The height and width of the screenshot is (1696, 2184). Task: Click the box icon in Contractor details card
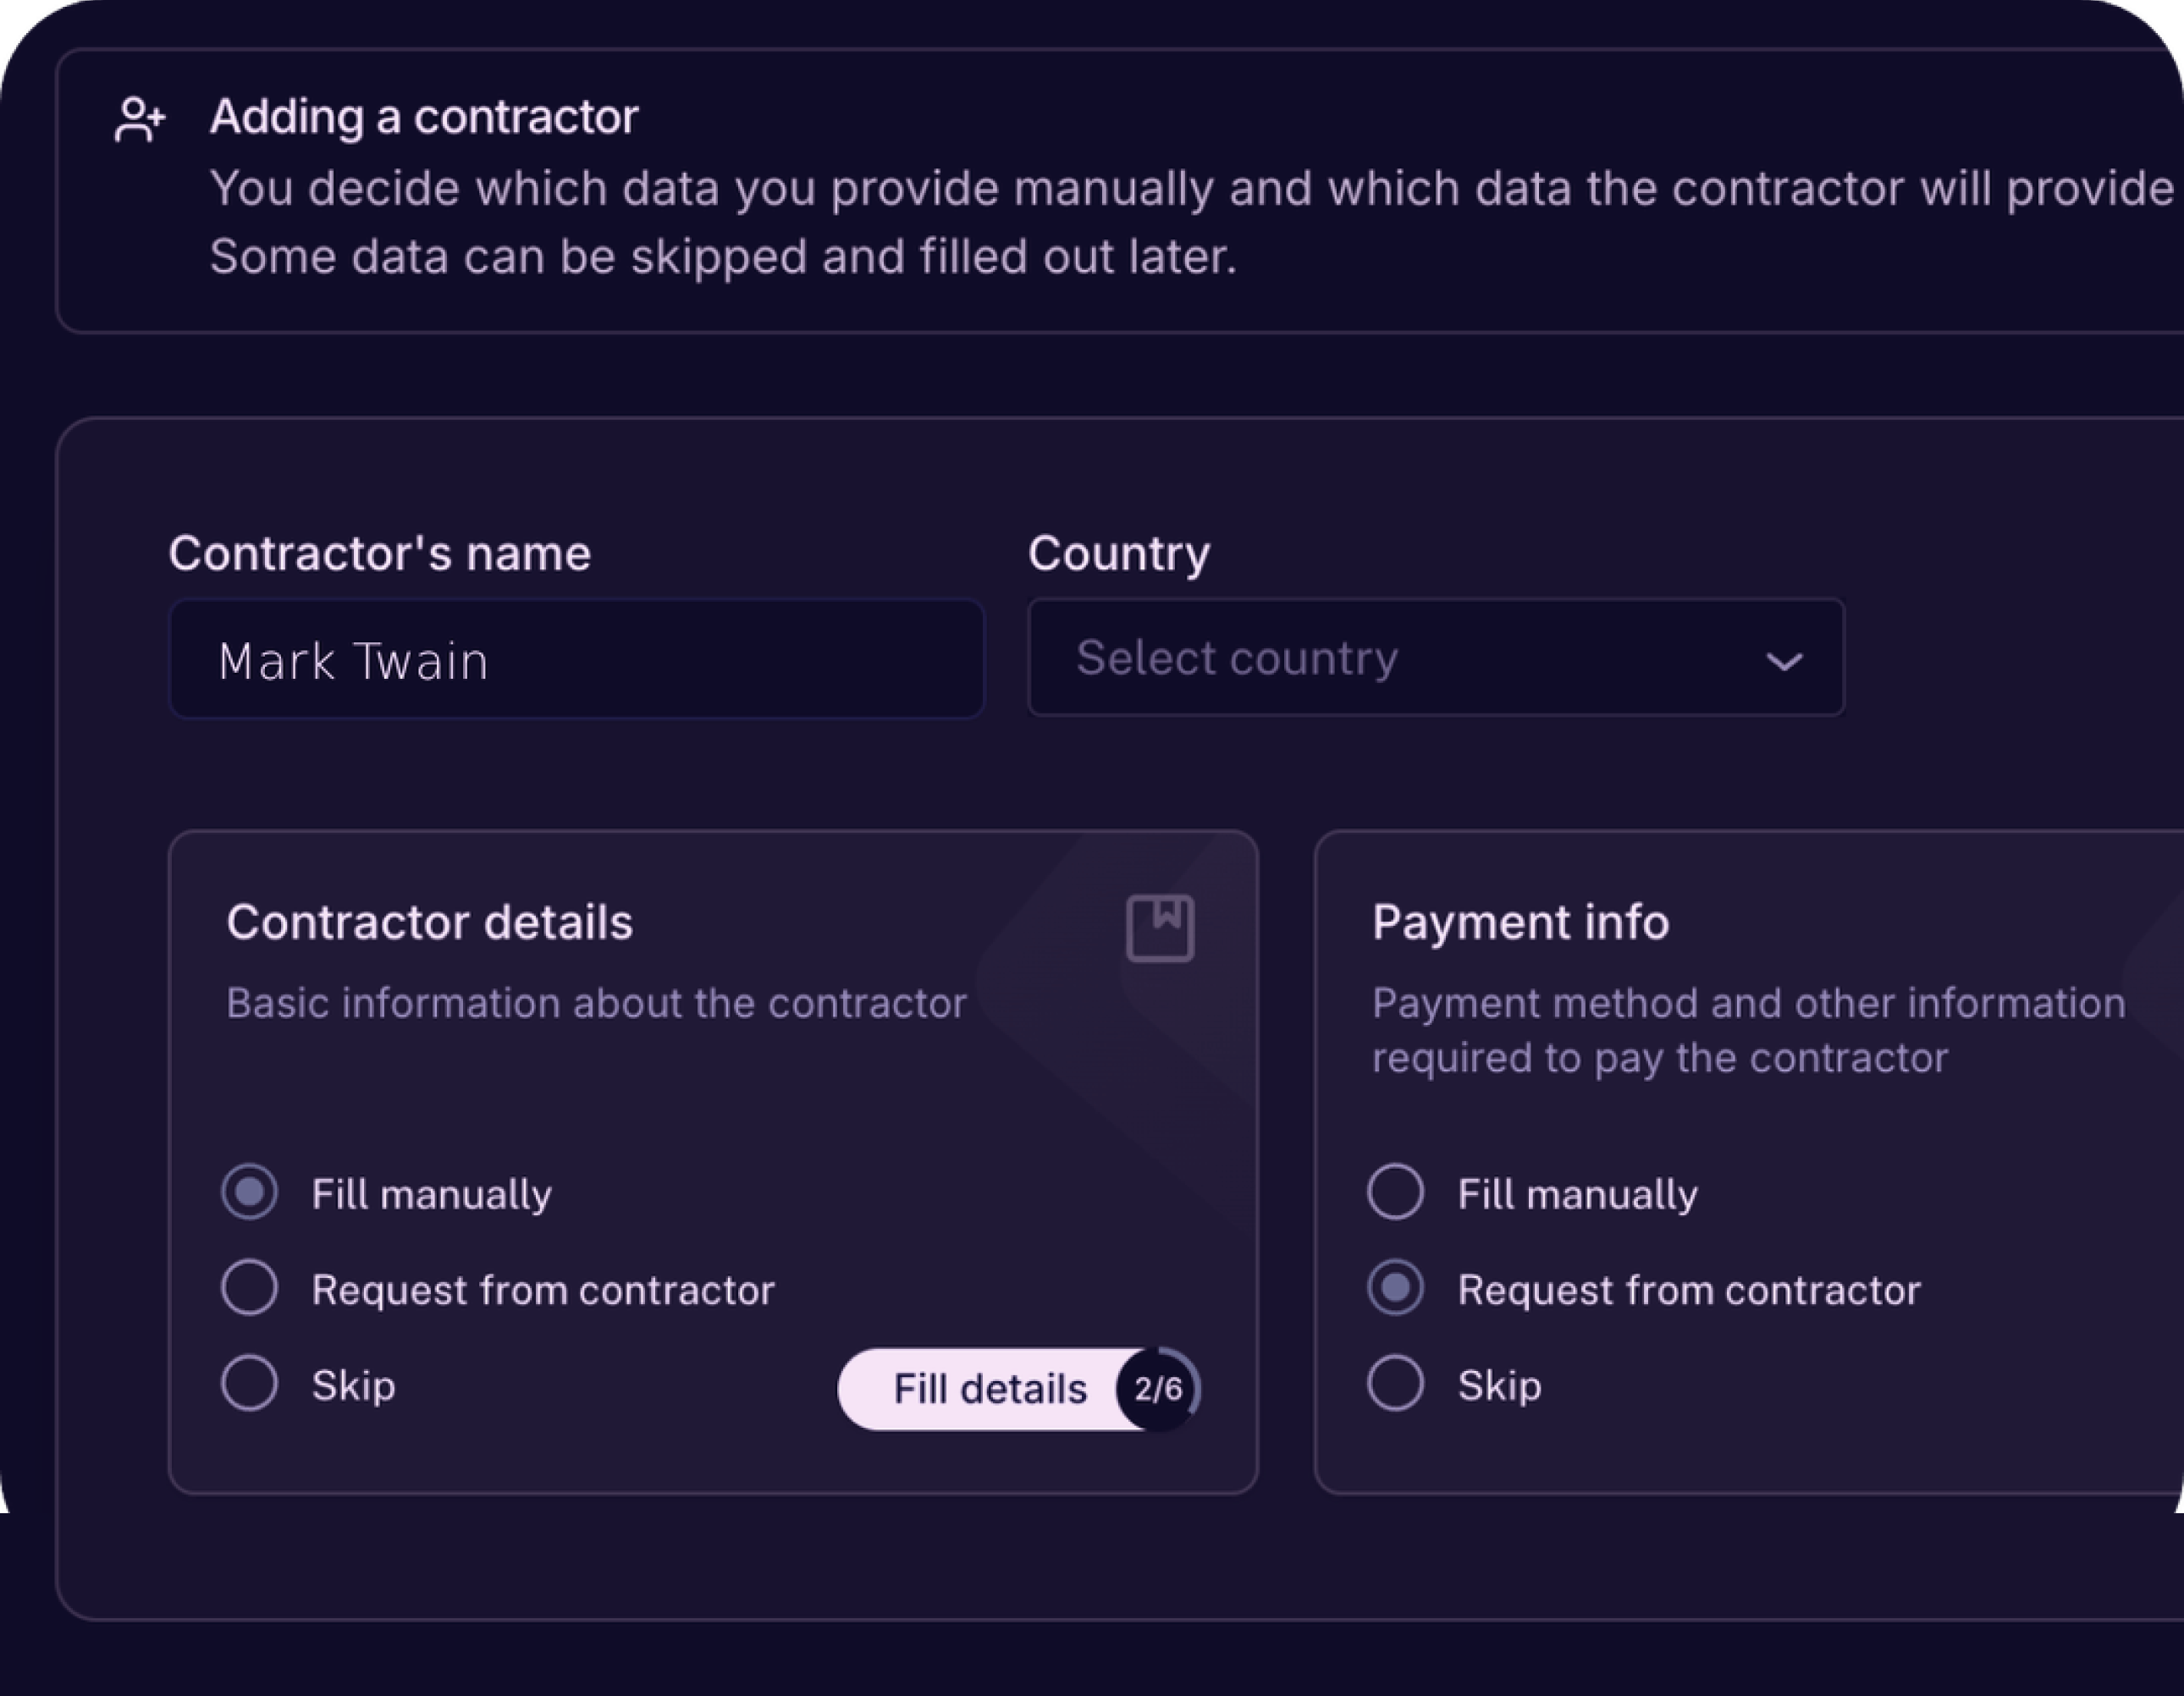(x=1159, y=927)
